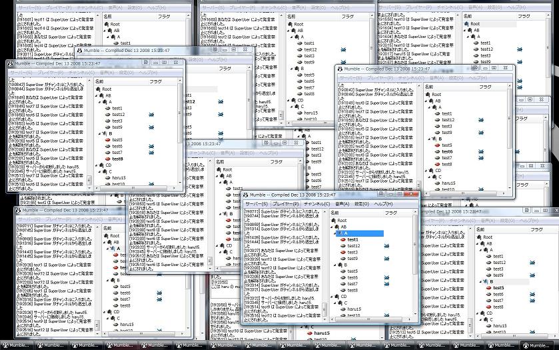Collapse channel B in the active window

coord(336,265)
